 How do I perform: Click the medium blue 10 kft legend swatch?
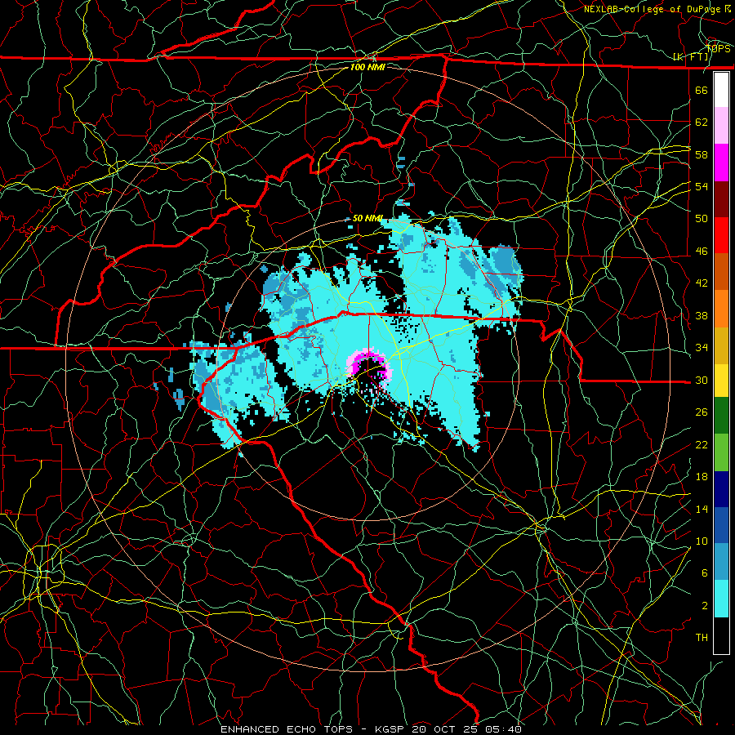click(721, 525)
